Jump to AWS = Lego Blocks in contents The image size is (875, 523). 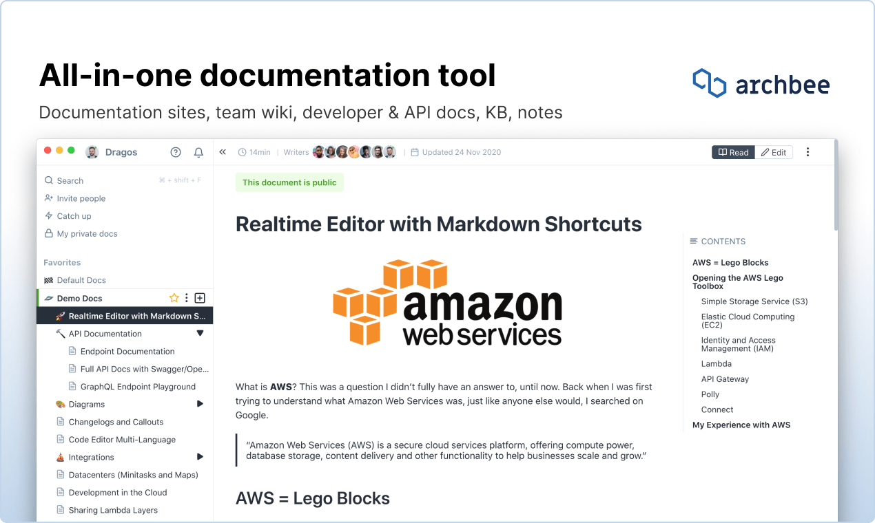pyautogui.click(x=730, y=263)
